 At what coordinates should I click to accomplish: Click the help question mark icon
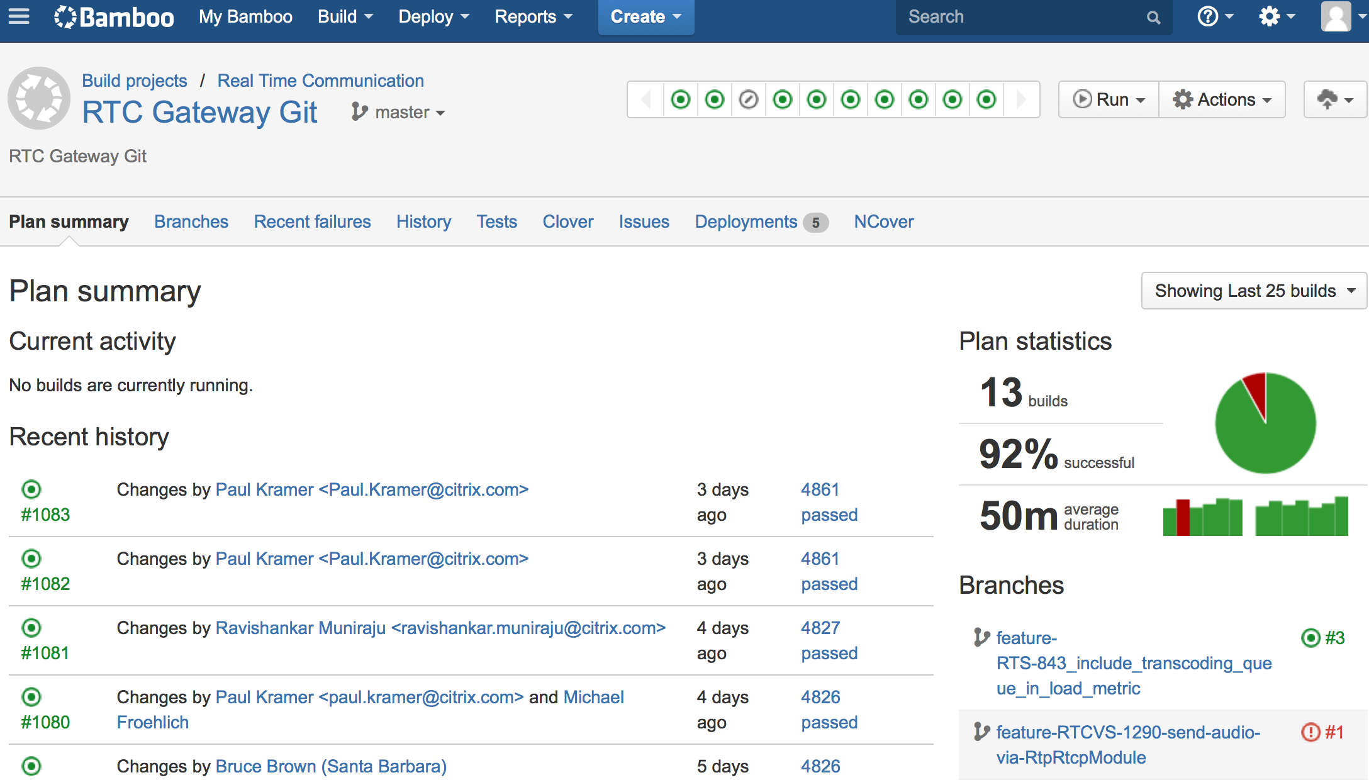(x=1207, y=16)
